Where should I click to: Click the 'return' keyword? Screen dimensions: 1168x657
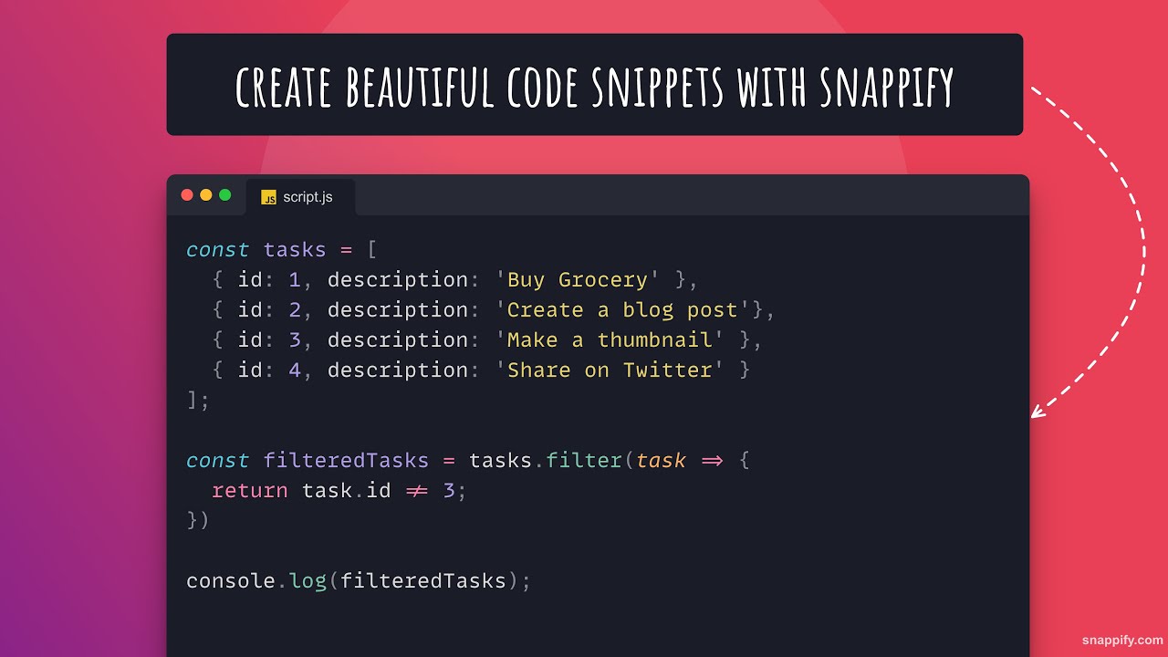[x=250, y=491]
